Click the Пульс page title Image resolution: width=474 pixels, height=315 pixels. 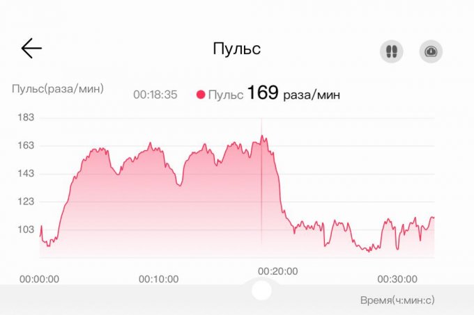[x=236, y=49]
